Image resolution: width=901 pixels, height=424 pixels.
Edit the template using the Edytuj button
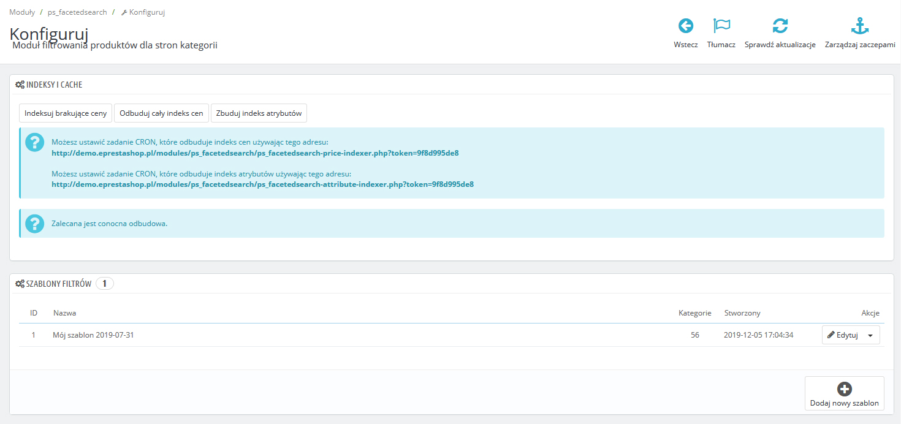842,335
